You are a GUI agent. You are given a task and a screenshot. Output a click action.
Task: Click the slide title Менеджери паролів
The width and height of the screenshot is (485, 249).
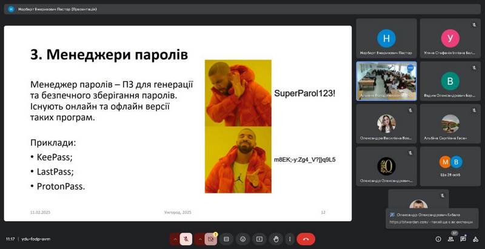(109, 55)
